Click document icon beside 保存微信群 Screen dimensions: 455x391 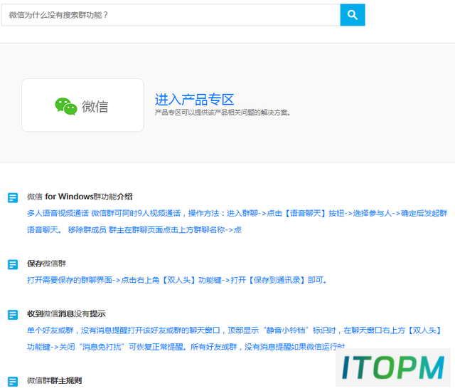click(x=13, y=264)
